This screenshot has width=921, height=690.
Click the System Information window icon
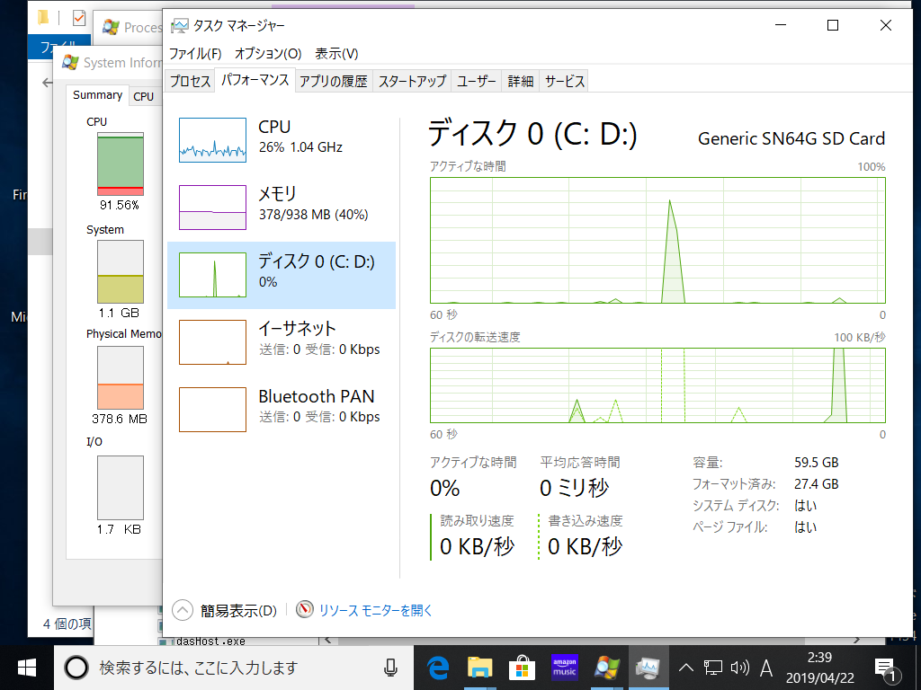pos(70,62)
